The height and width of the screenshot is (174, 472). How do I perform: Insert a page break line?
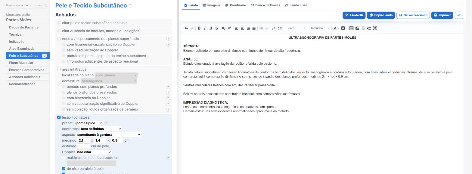(363, 28)
